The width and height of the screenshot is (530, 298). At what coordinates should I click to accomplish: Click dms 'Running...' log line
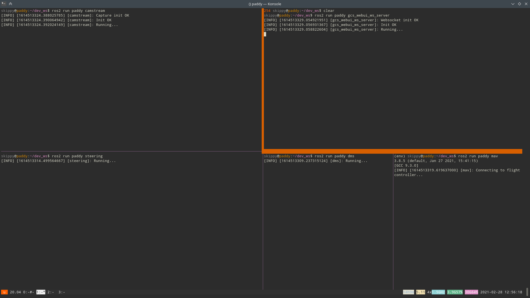[316, 161]
